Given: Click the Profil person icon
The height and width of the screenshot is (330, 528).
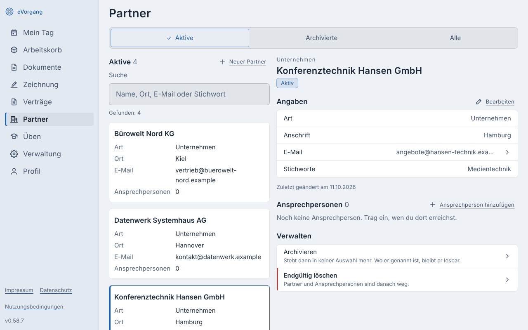Looking at the screenshot, I should (x=14, y=171).
